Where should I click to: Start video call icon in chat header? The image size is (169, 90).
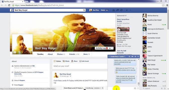click(x=132, y=56)
